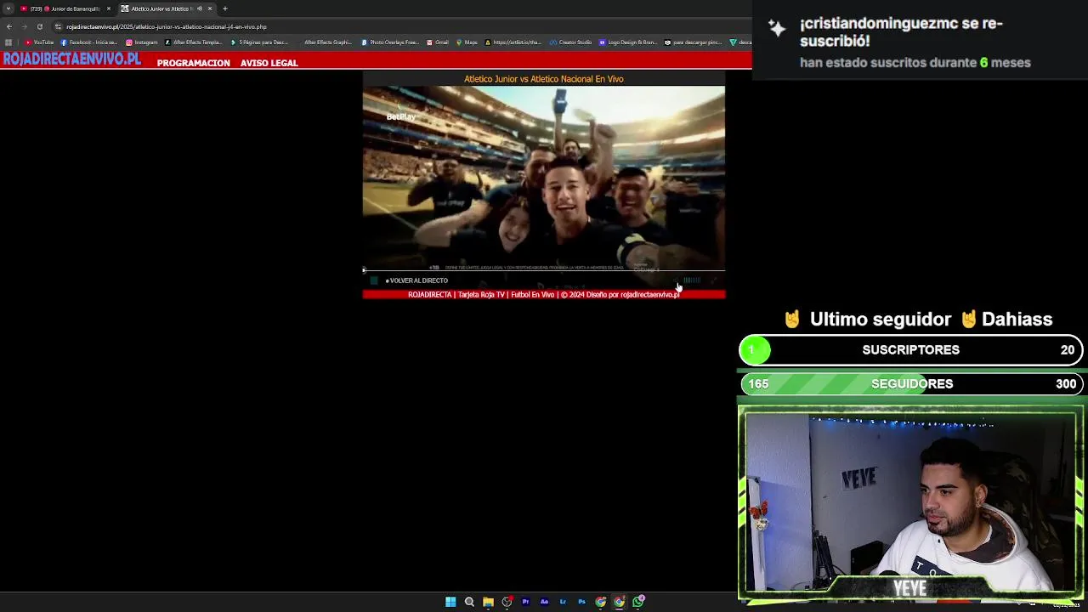The height and width of the screenshot is (612, 1088).
Task: Click the YEYE webcam overlay
Action: pos(910,503)
